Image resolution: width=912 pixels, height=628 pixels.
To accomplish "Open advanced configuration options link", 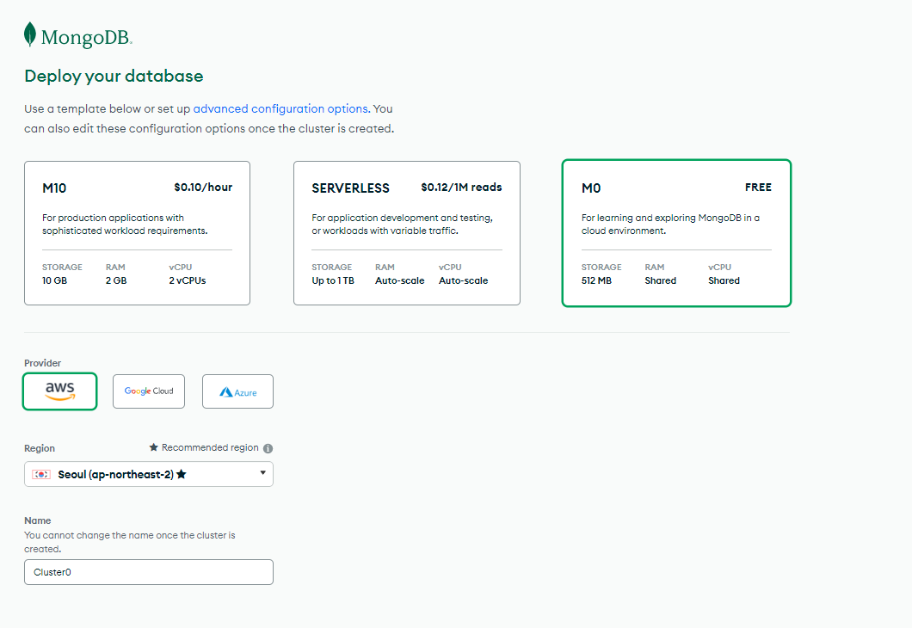I will [280, 108].
